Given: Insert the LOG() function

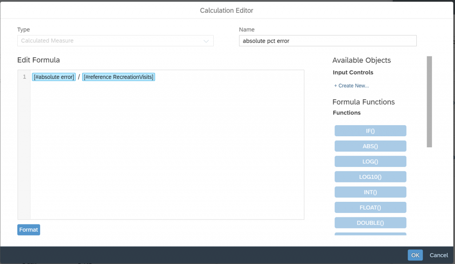Looking at the screenshot, I should coord(370,162).
